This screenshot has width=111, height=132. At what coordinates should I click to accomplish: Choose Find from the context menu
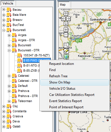74,70
